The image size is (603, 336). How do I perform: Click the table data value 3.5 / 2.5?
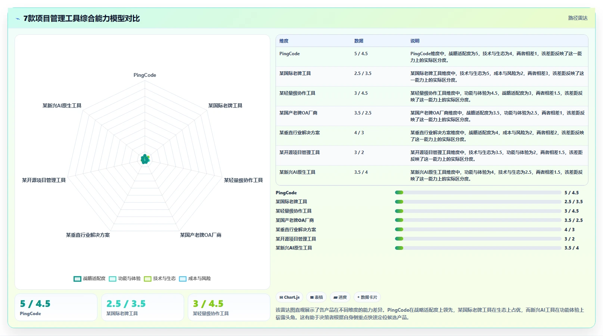pos(363,113)
